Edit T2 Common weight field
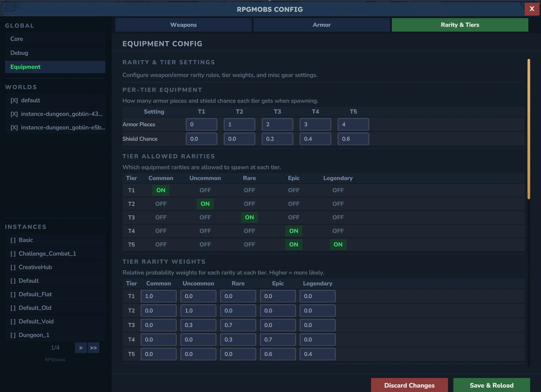Viewport: 541px width, 392px height. [x=158, y=311]
